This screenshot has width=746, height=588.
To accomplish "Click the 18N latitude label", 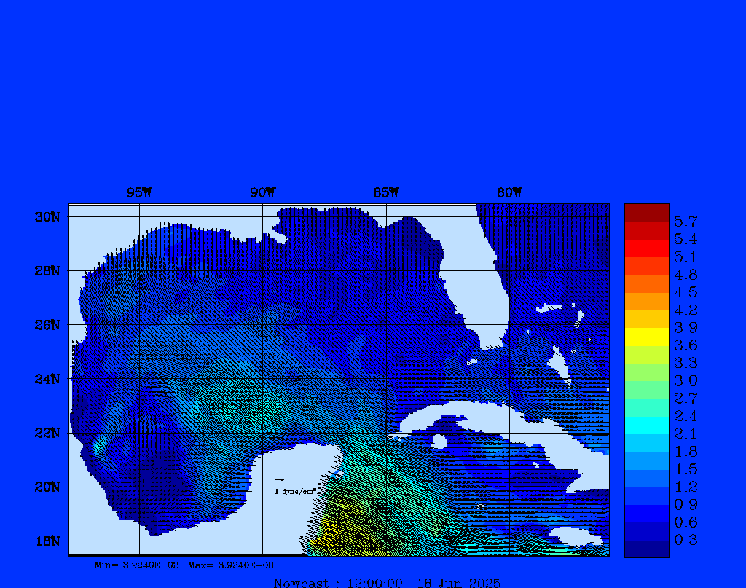I will click(46, 541).
